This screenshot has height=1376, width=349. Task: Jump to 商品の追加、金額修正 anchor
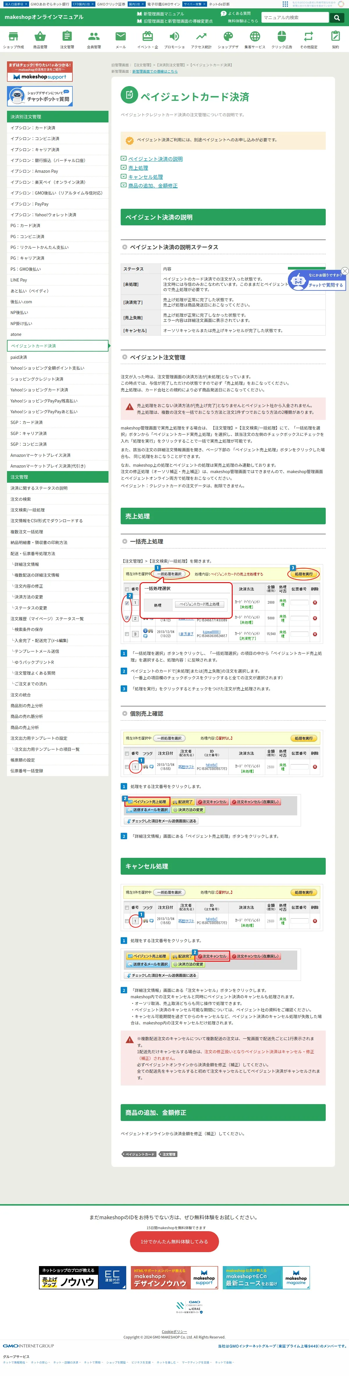point(153,186)
